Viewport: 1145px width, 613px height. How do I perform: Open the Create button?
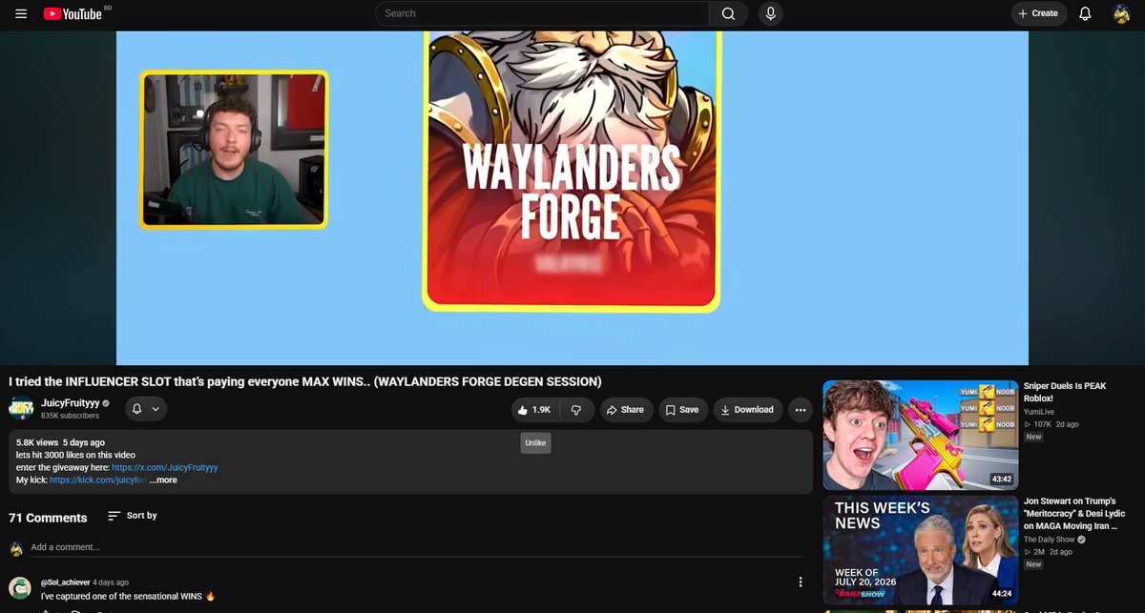[x=1039, y=13]
